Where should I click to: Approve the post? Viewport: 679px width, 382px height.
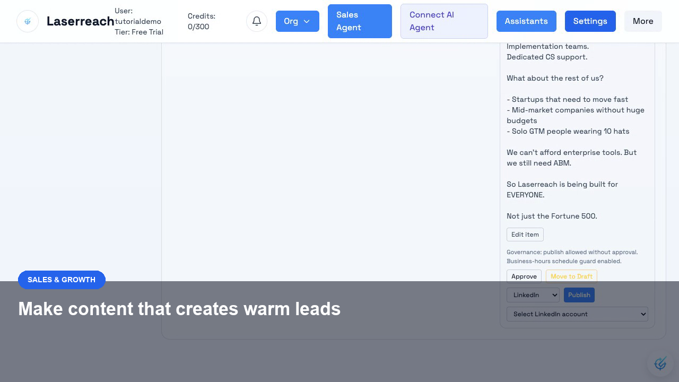524,276
